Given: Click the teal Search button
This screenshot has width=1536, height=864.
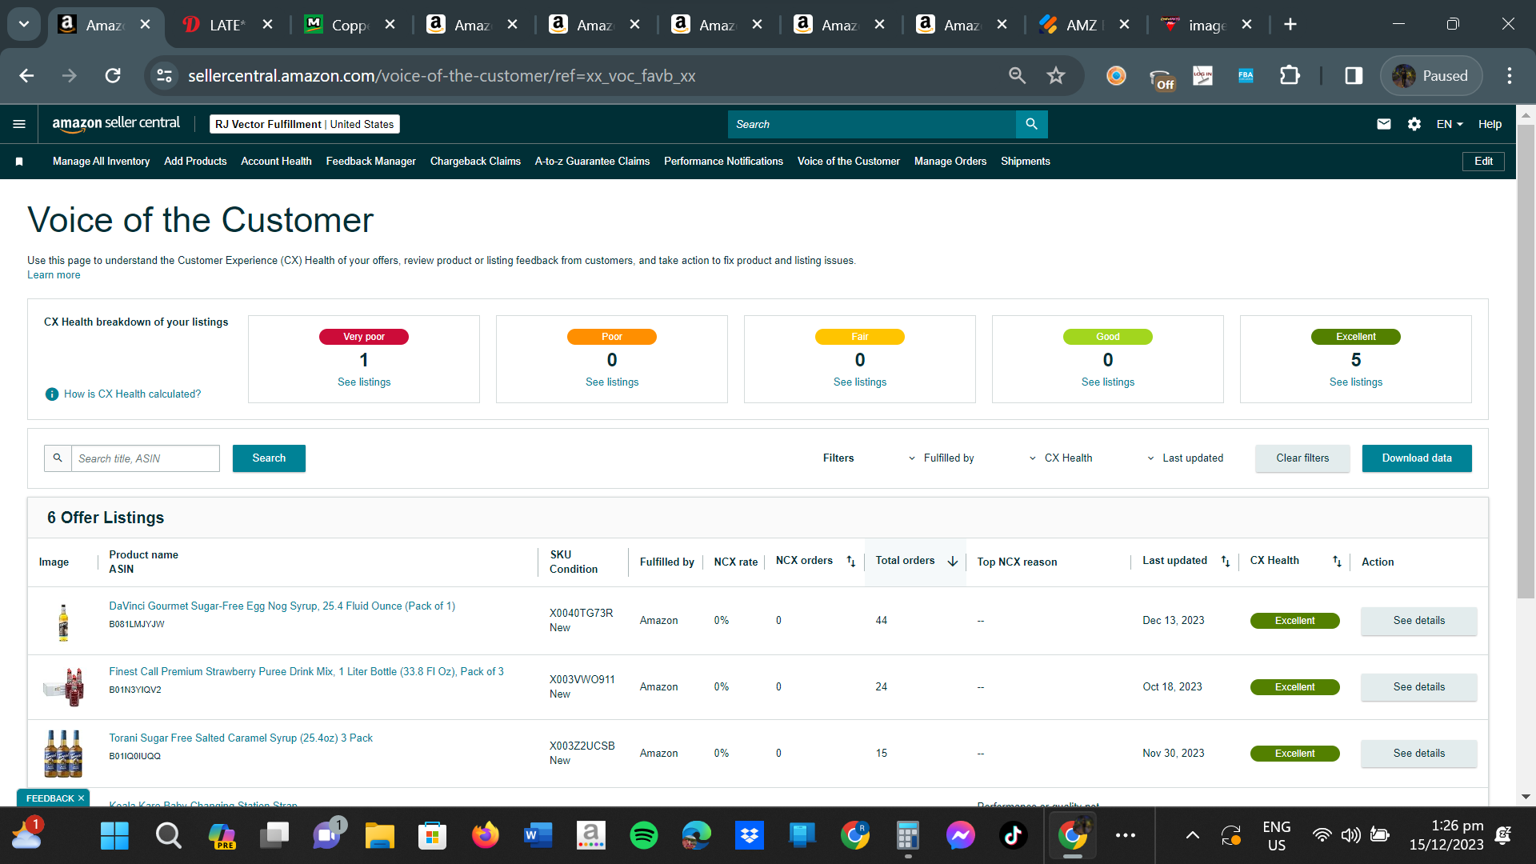Looking at the screenshot, I should (269, 458).
